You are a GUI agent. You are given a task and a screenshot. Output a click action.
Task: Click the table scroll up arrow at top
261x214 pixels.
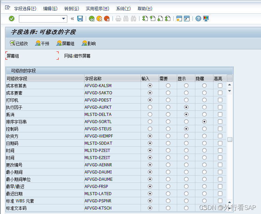coord(230,85)
